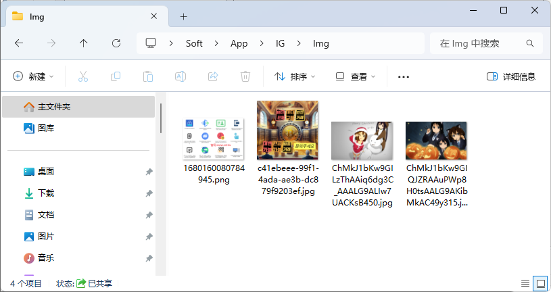The height and width of the screenshot is (292, 551).
Task: Click the 已共享 status entry
Action: point(95,284)
